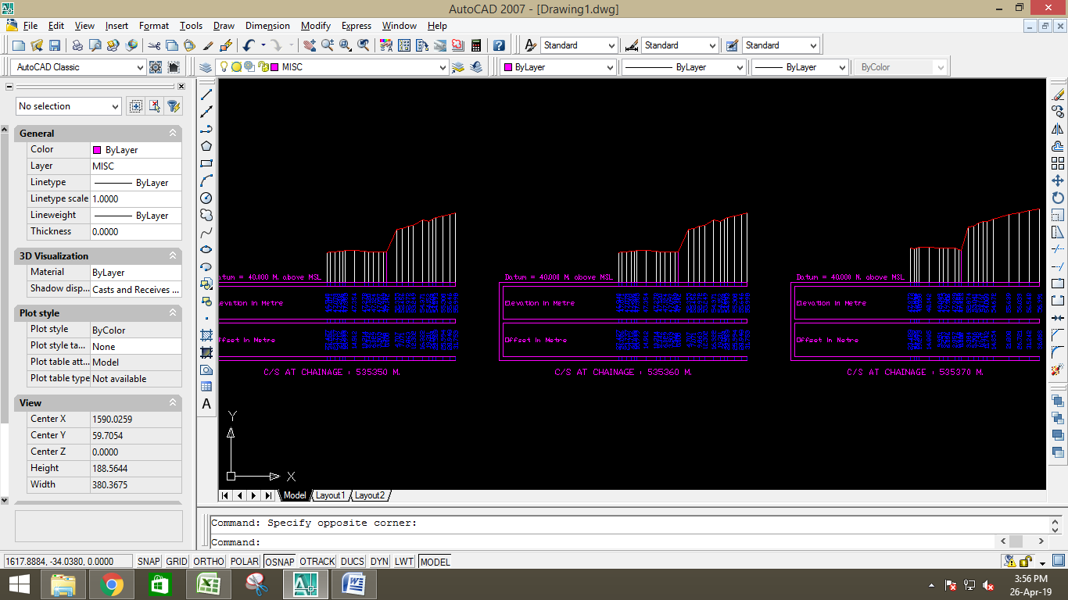Activate the Match Properties tool

pos(385,45)
